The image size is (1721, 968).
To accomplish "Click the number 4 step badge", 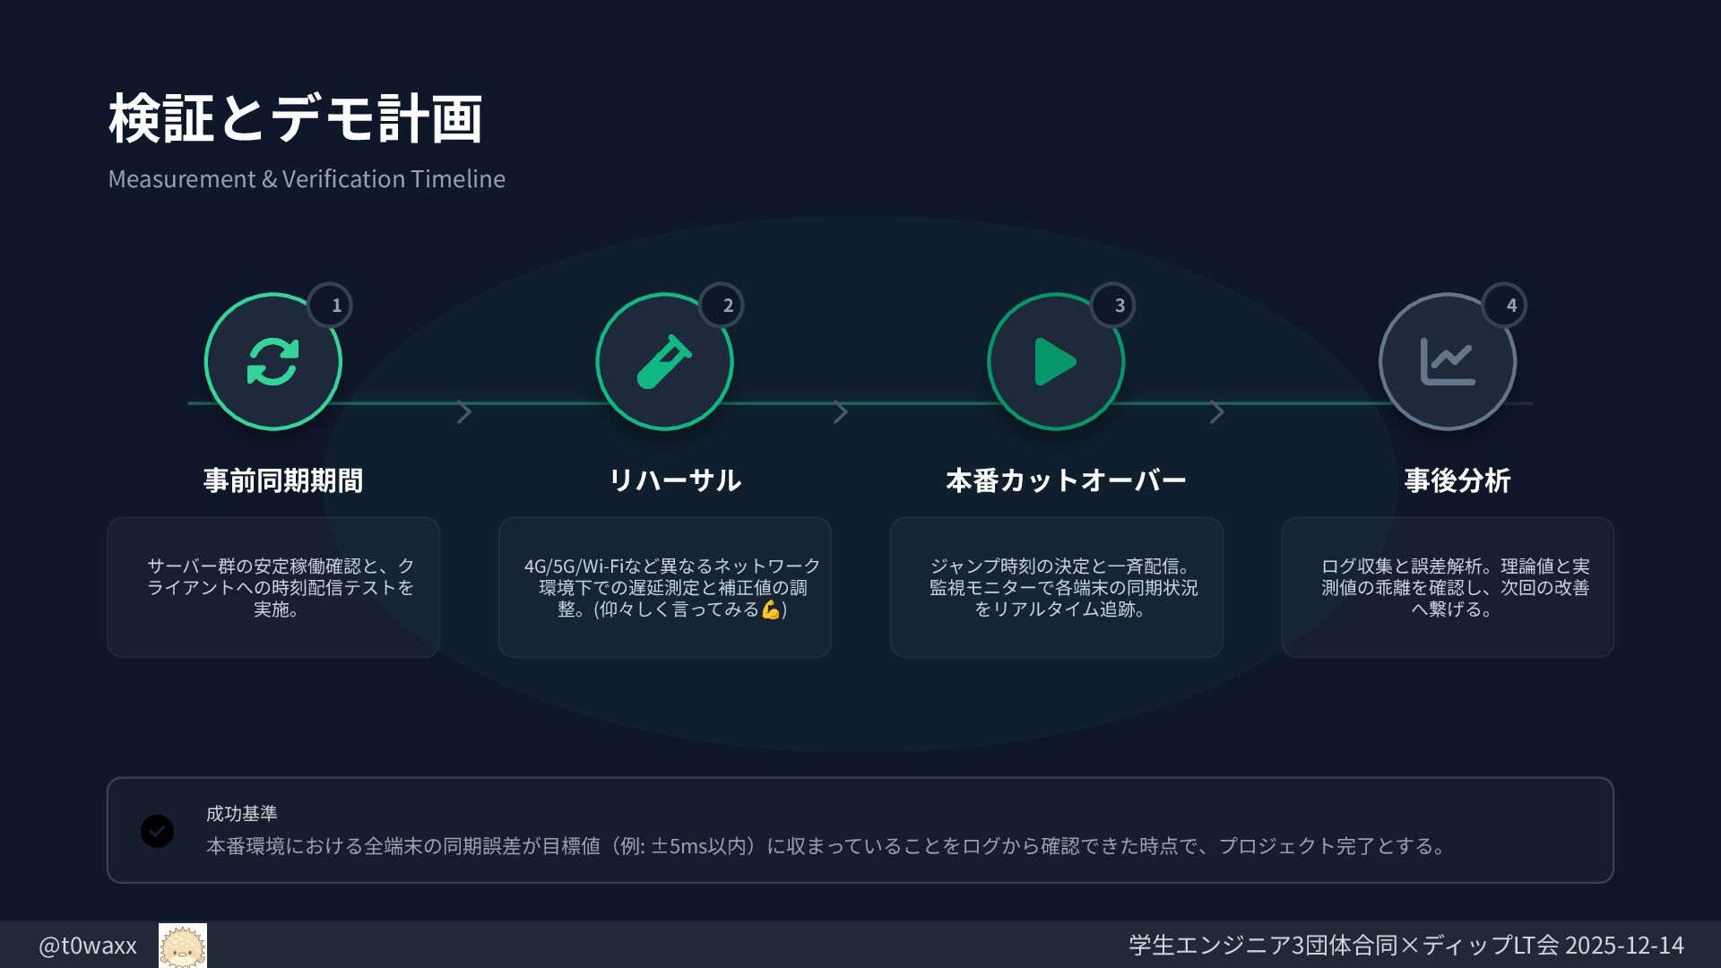I will coord(1505,306).
